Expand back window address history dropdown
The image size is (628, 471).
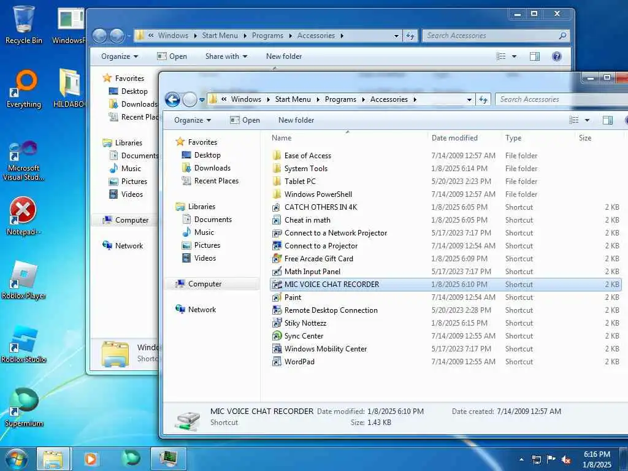click(397, 36)
